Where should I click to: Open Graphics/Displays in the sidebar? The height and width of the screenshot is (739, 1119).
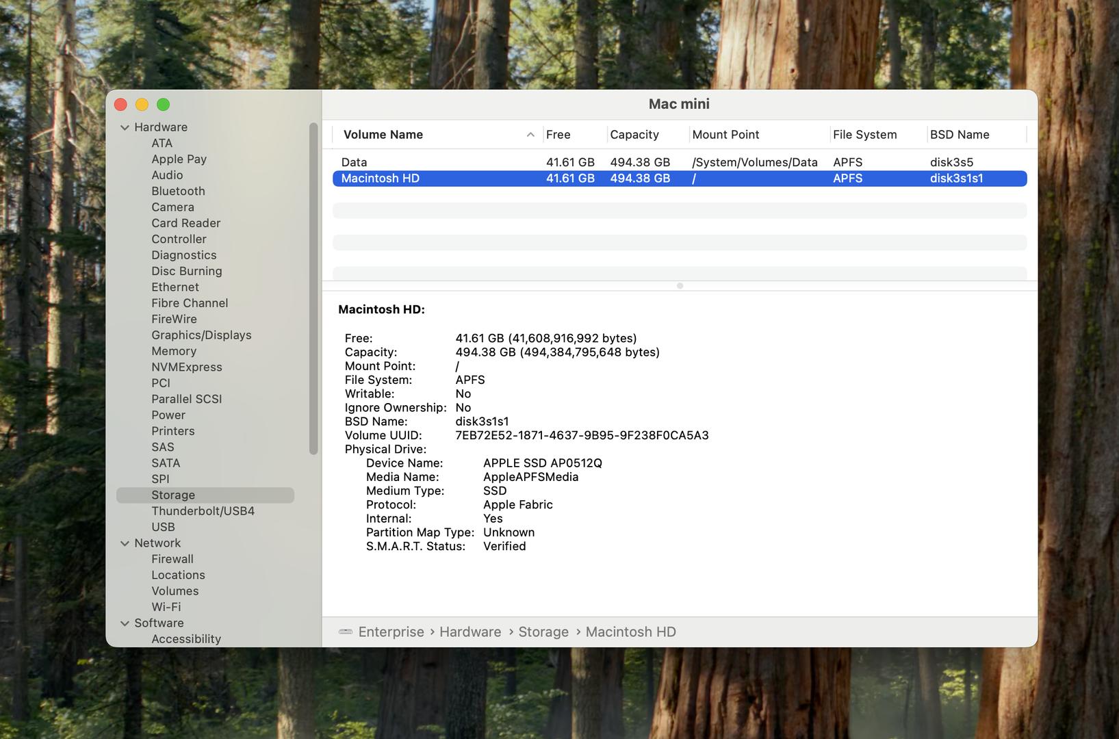[201, 335]
